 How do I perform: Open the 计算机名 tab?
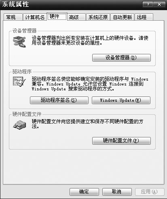tap(35, 17)
